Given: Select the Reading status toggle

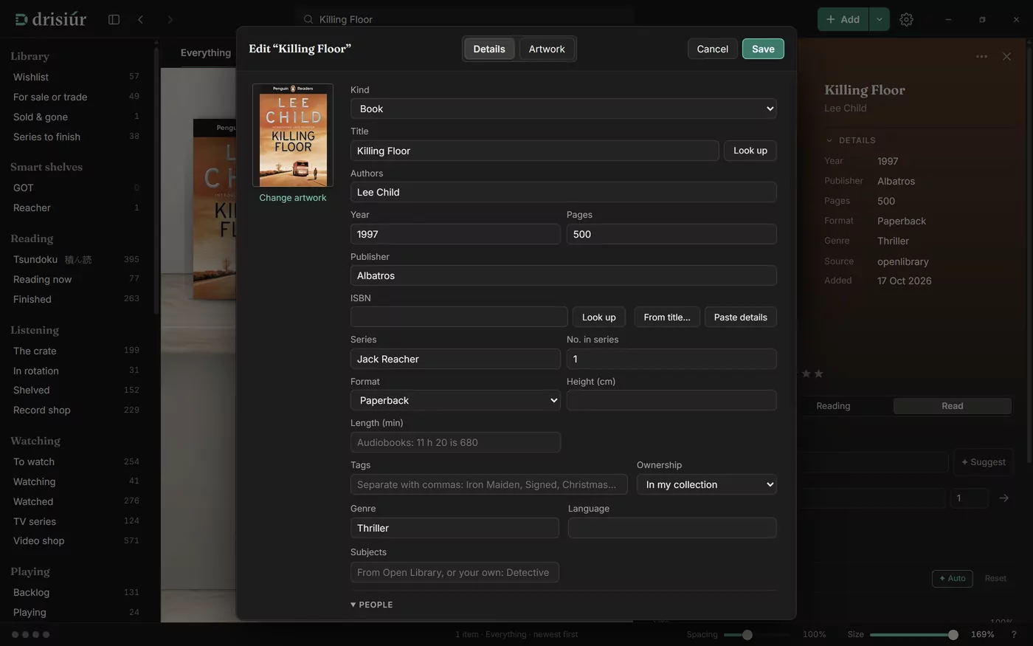Looking at the screenshot, I should click(x=833, y=406).
